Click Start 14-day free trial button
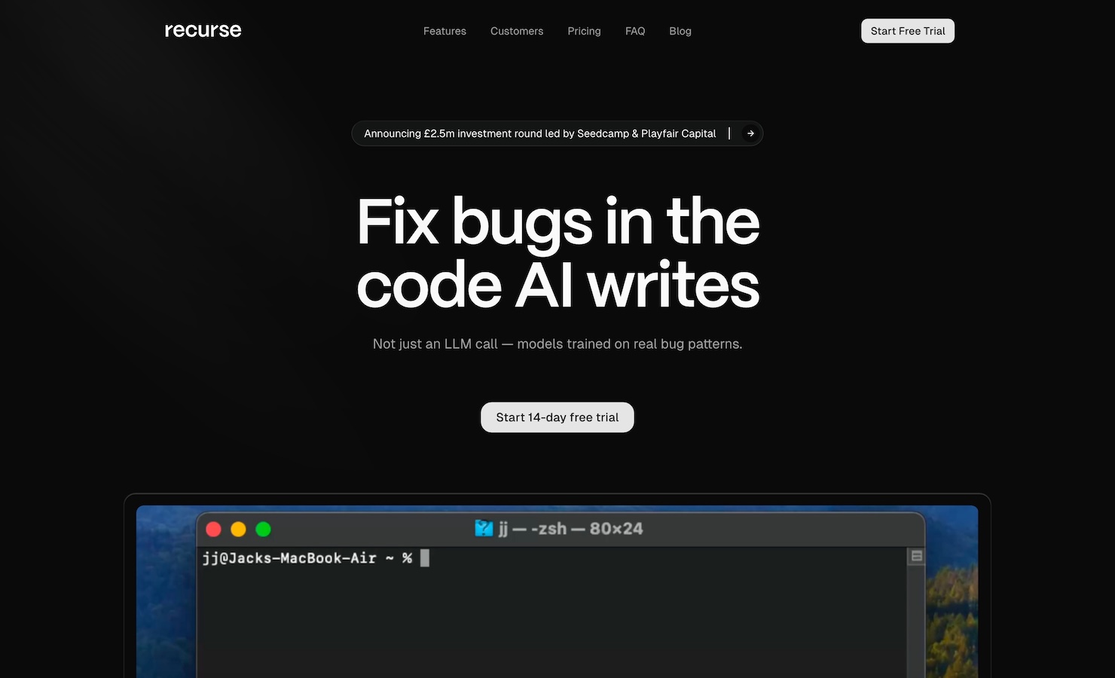The image size is (1115, 678). (557, 417)
